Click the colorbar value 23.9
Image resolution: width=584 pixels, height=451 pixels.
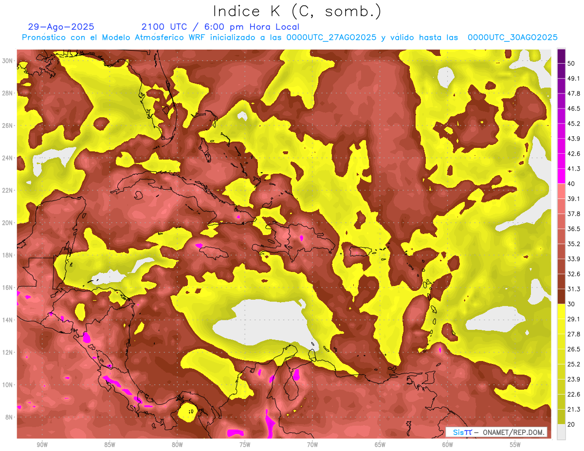(574, 379)
